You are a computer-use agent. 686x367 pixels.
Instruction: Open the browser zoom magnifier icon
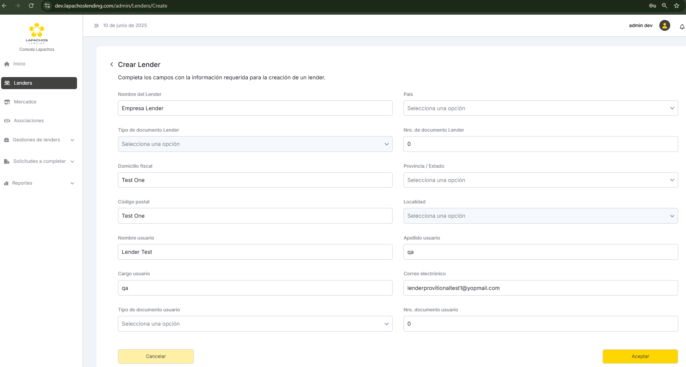[665, 6]
